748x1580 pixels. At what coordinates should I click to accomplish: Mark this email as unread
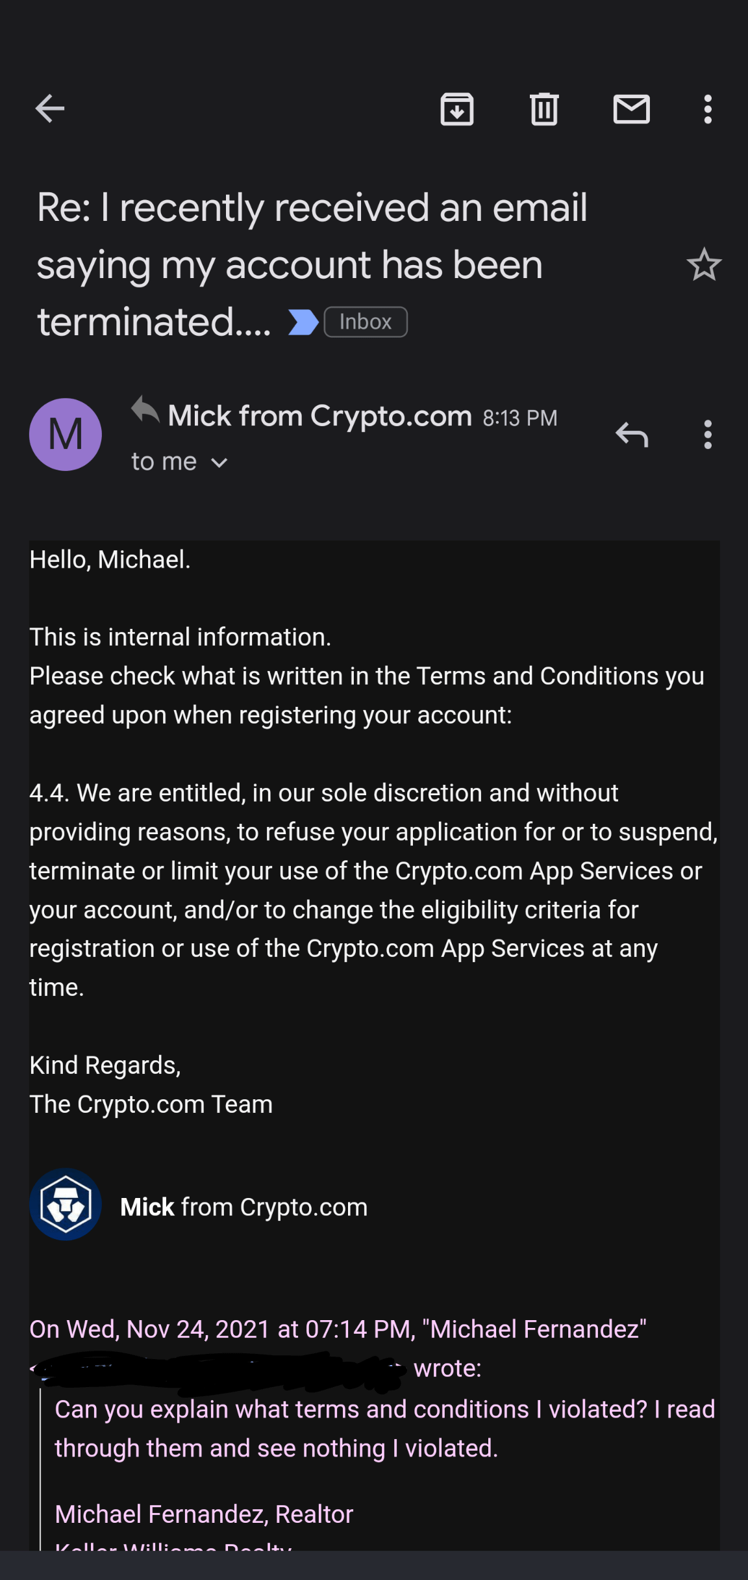tap(631, 108)
